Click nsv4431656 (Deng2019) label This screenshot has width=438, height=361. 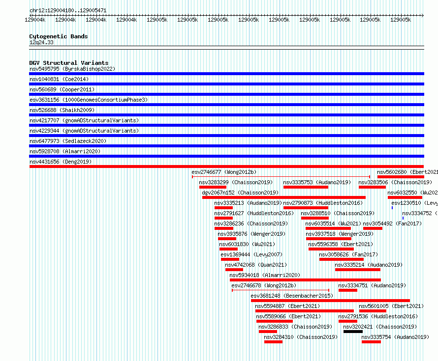(x=61, y=162)
